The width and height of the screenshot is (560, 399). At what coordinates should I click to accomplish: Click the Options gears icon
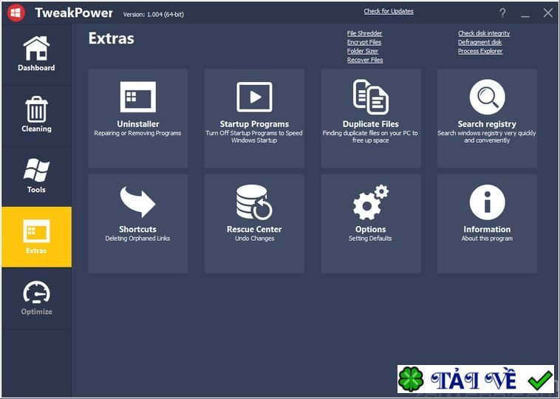point(371,202)
